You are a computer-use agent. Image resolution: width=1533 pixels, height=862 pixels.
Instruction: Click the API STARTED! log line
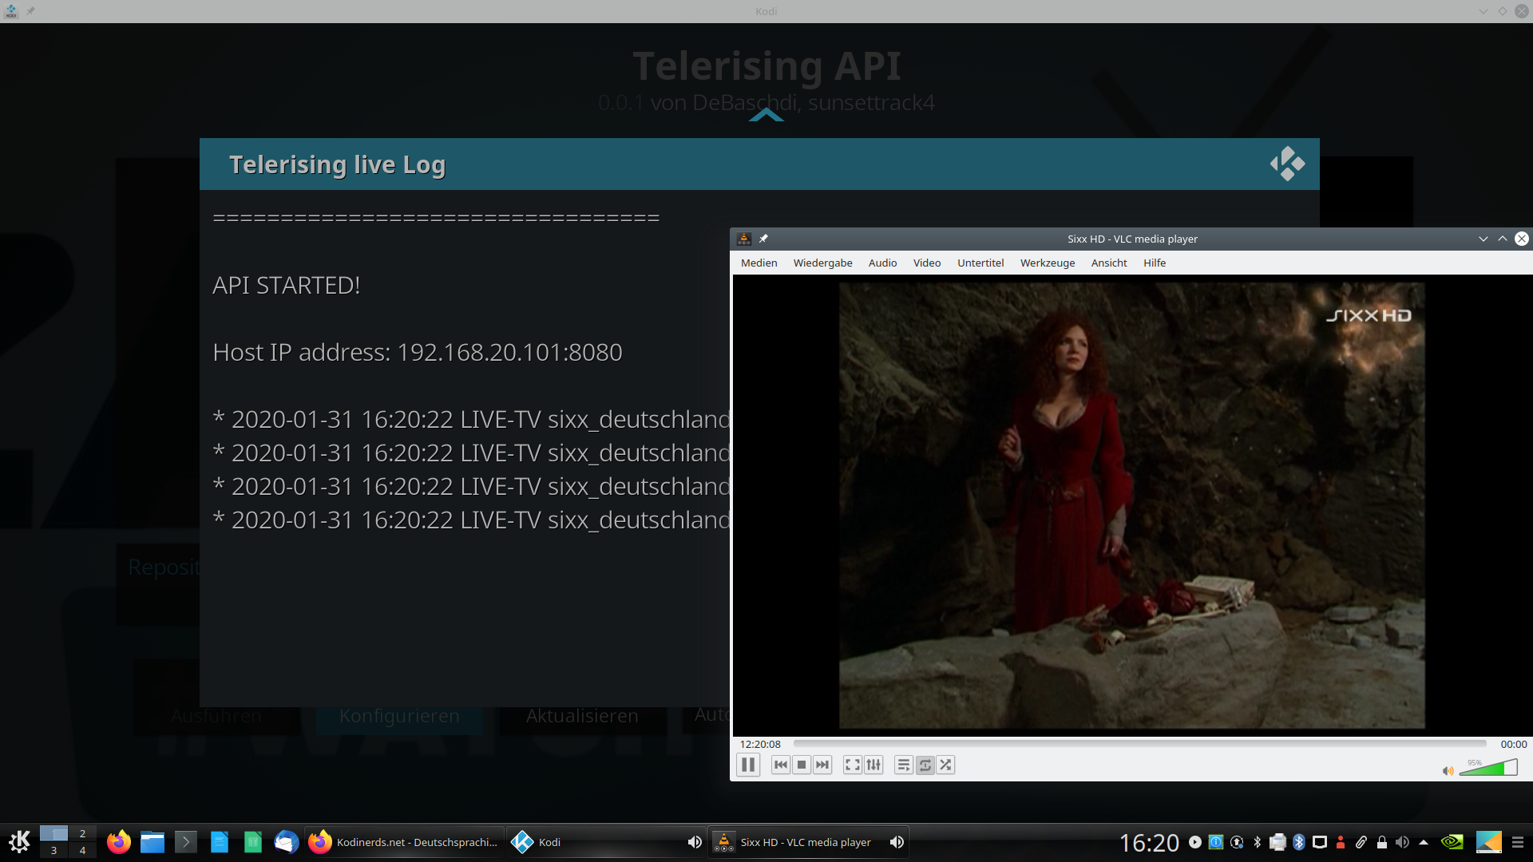(287, 285)
